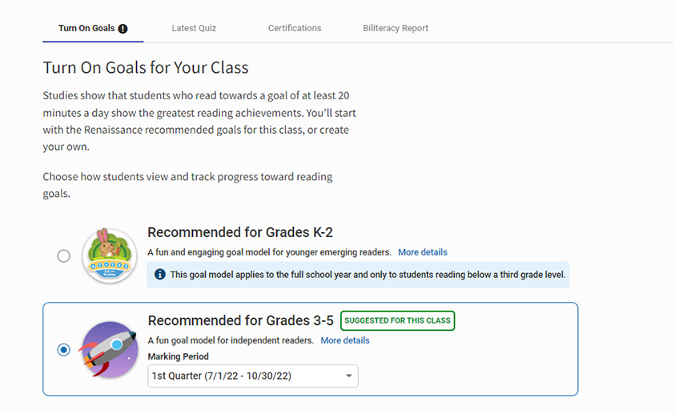Screen dimensions: 675x414
Task: Open More details for Grades K-2
Action: 422,252
